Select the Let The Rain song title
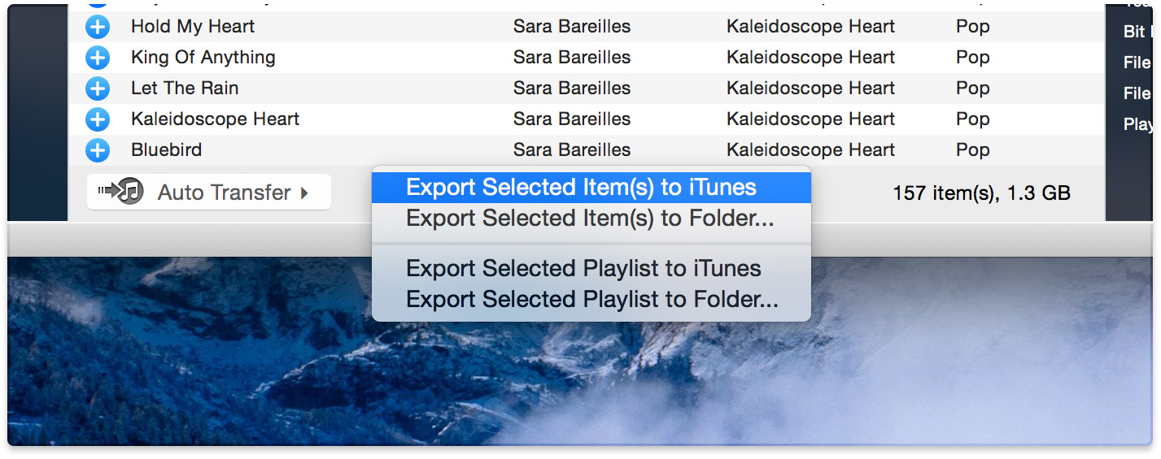1161x459 pixels. 185,89
